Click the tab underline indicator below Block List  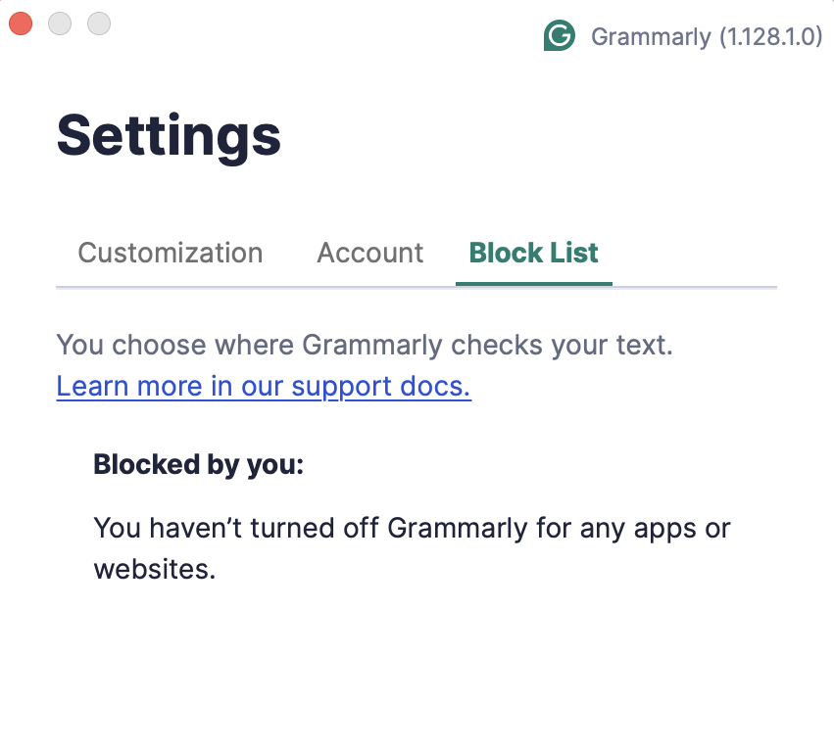[x=533, y=285]
